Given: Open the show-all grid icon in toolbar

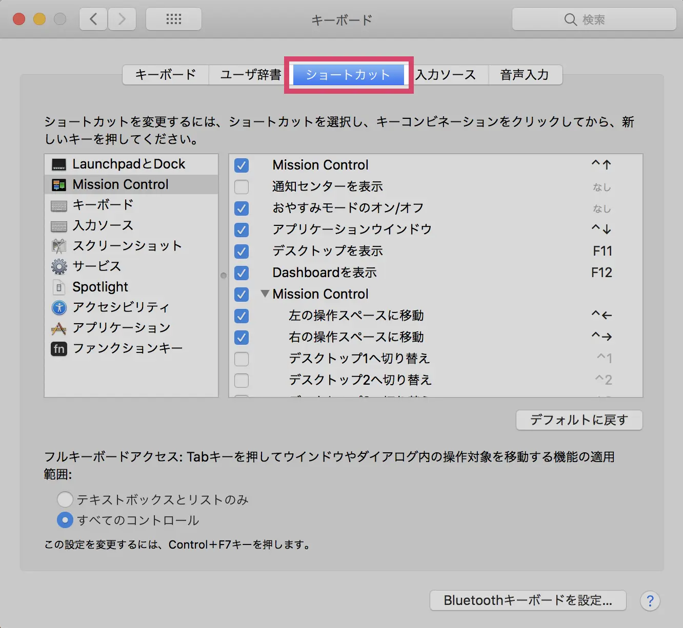Looking at the screenshot, I should [173, 19].
